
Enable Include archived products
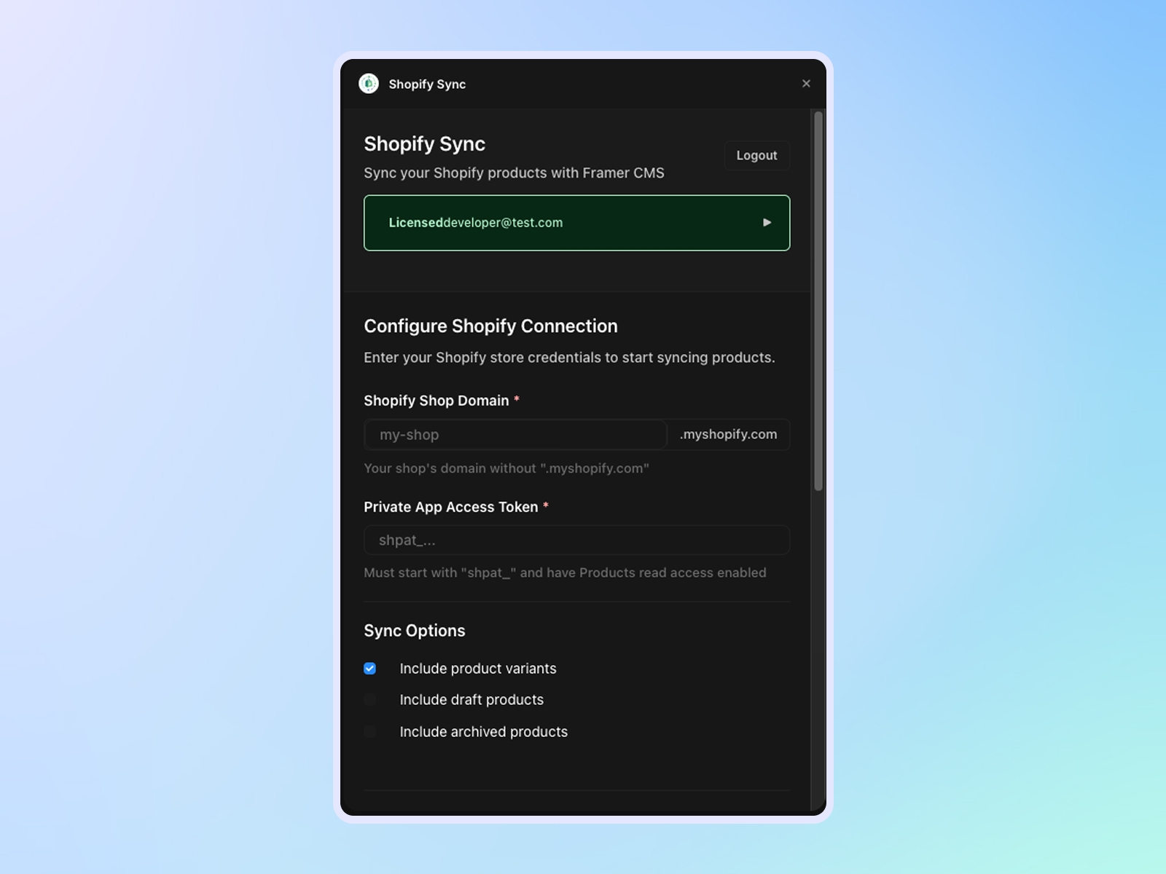370,731
